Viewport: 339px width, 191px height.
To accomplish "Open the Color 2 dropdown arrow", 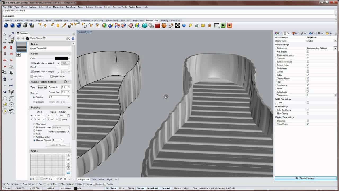I will [69, 67].
